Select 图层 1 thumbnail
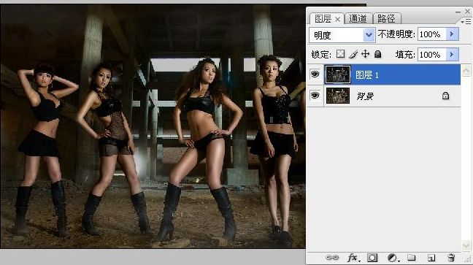The height and width of the screenshot is (265, 473). [338, 74]
